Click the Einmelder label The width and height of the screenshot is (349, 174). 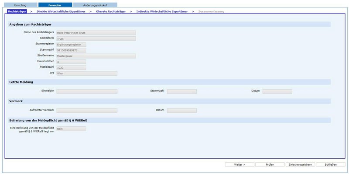[x=48, y=91]
